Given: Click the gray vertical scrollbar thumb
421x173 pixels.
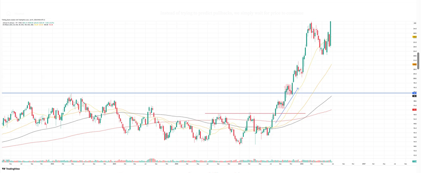Looking at the screenshot, I should click(x=418, y=61).
